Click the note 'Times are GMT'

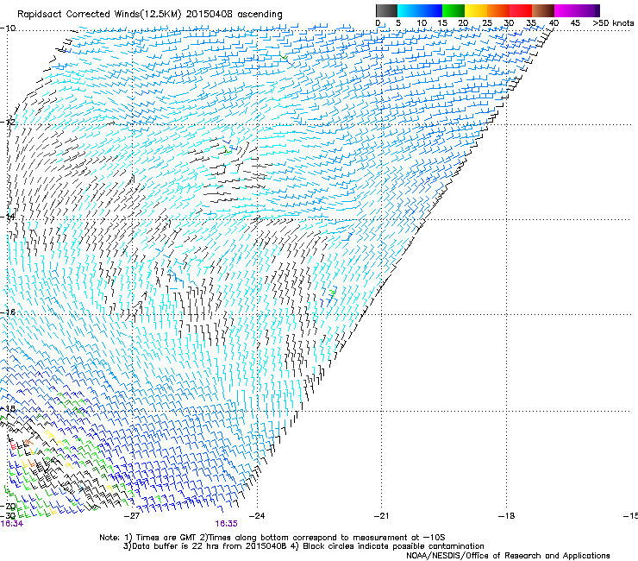pyautogui.click(x=166, y=538)
